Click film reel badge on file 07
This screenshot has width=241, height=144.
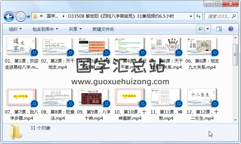tap(34, 104)
